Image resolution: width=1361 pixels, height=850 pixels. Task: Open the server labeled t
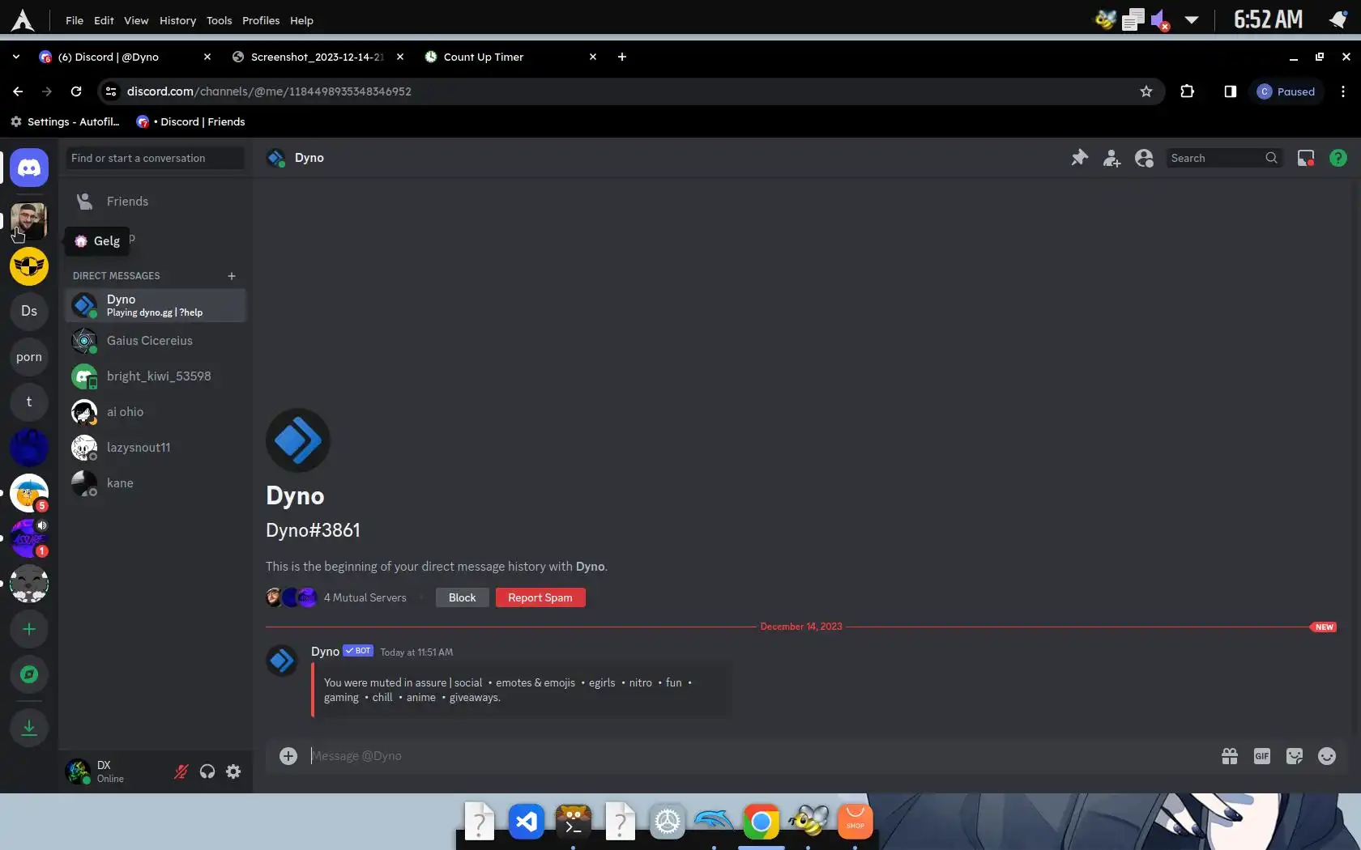tap(29, 402)
